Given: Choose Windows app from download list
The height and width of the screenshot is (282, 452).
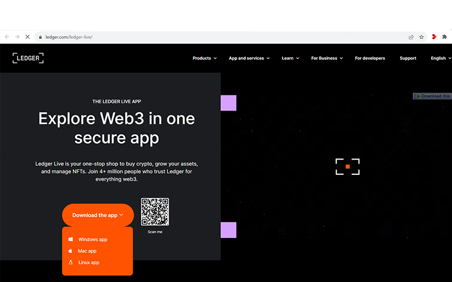Looking at the screenshot, I should [x=93, y=239].
